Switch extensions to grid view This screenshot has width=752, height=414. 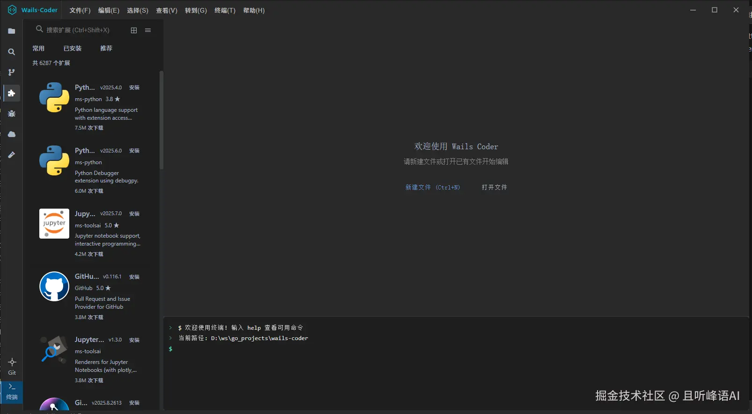point(134,30)
